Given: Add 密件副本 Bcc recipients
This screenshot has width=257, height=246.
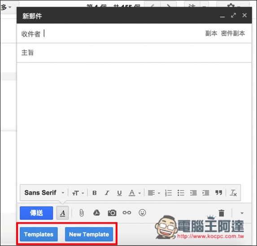Looking at the screenshot, I should [x=233, y=34].
